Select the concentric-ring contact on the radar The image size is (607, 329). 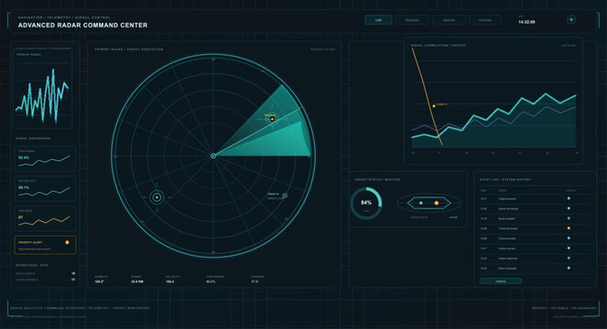(157, 197)
